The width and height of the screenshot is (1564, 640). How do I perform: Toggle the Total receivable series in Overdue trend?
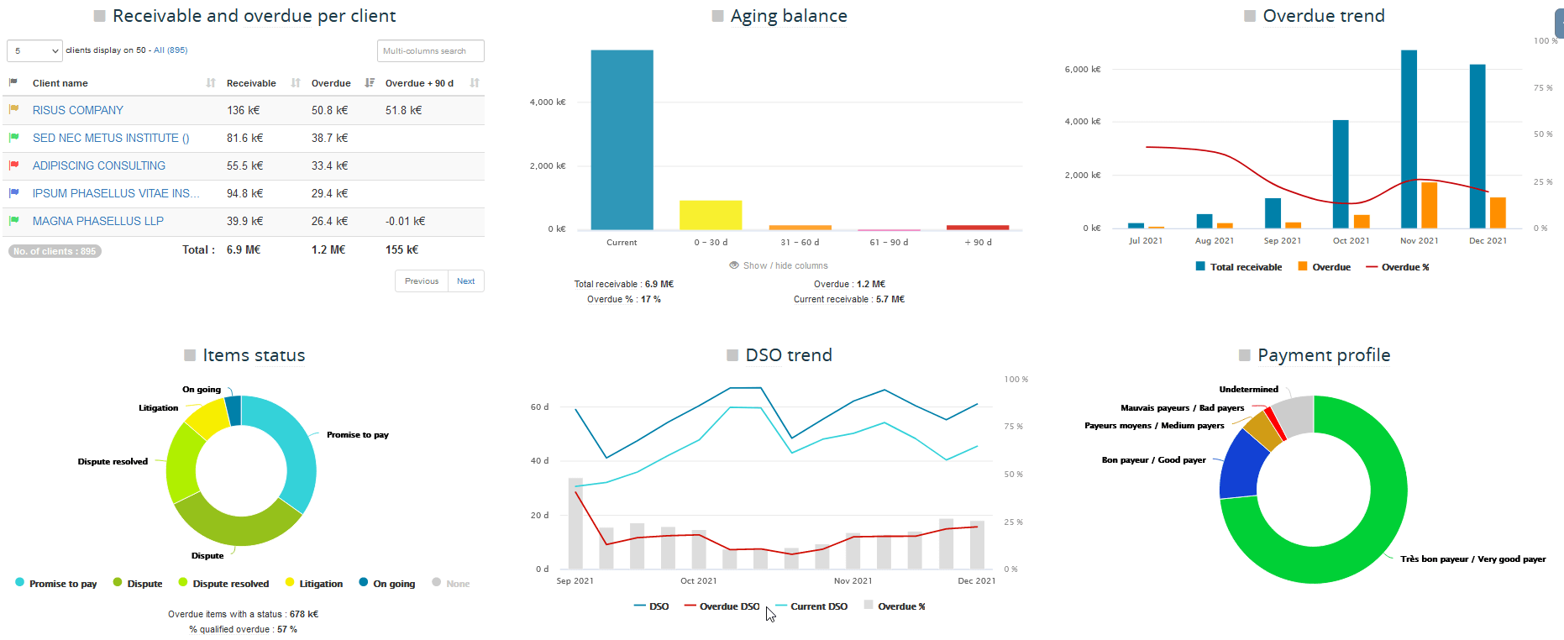pyautogui.click(x=1239, y=267)
